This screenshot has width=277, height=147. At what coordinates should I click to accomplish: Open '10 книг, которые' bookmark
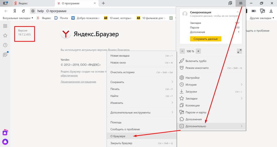tap(118, 18)
